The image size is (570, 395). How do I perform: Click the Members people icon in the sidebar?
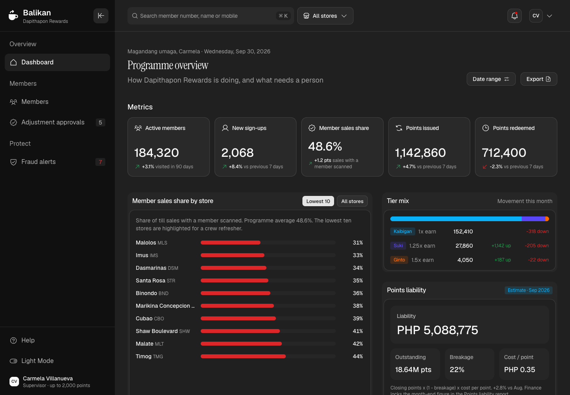pyautogui.click(x=13, y=102)
